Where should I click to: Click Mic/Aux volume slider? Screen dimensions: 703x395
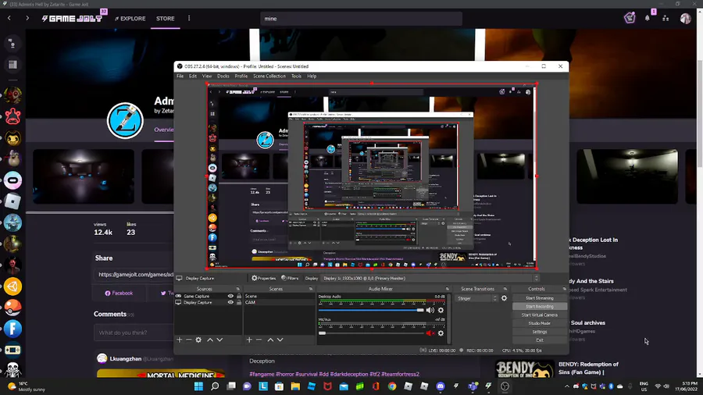click(x=371, y=333)
